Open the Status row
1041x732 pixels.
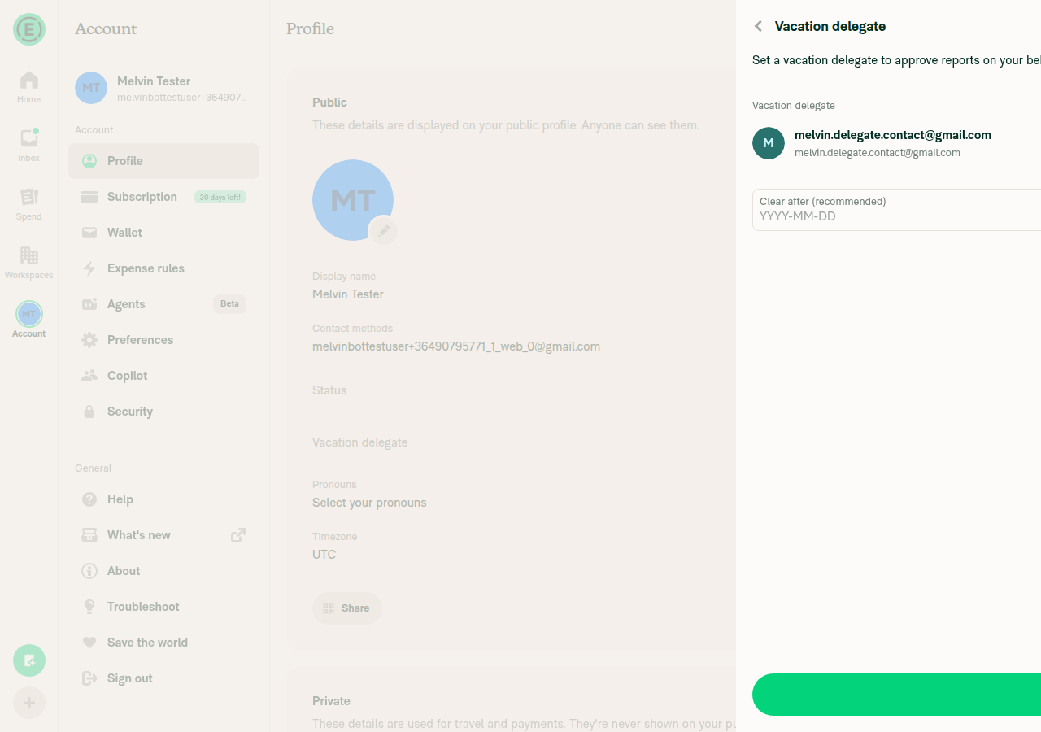coord(511,390)
